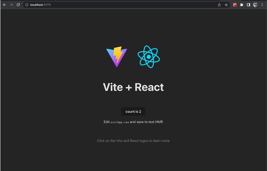Click the browser back arrow
The image size is (267, 171).
pyautogui.click(x=4, y=5)
